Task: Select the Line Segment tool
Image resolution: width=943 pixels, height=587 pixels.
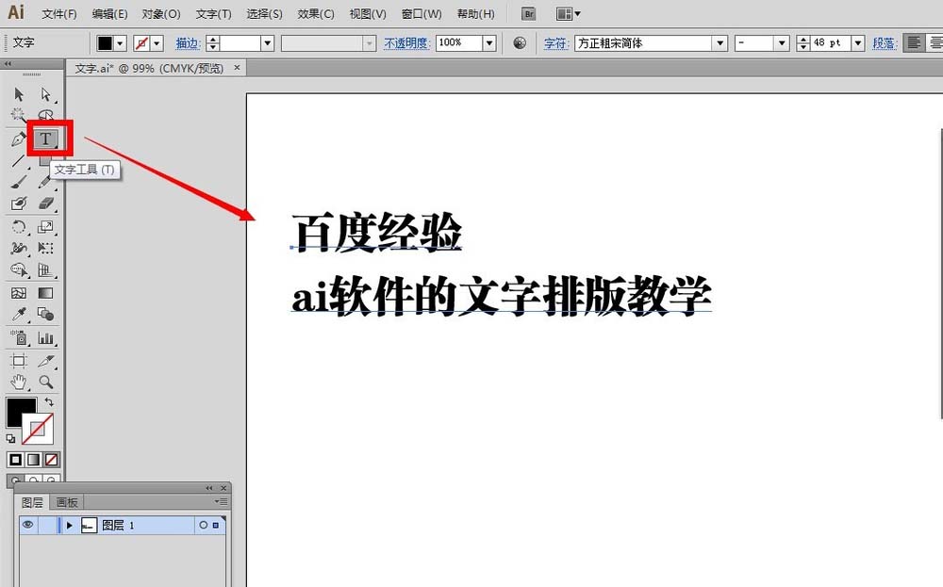Action: click(x=19, y=161)
